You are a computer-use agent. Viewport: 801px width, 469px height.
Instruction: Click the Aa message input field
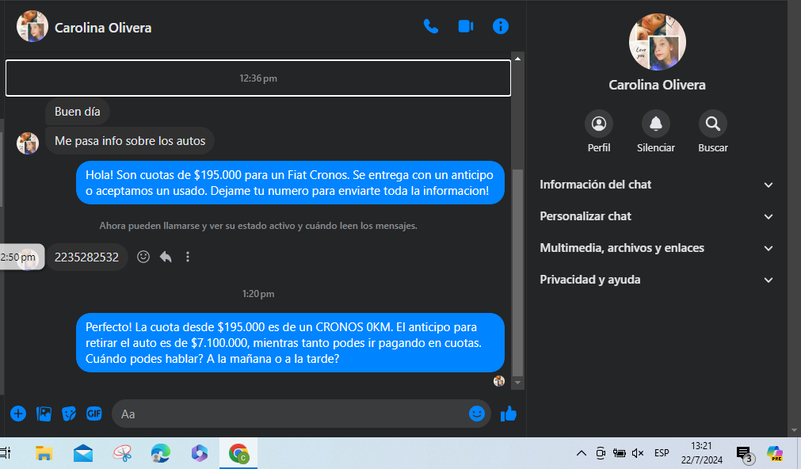pyautogui.click(x=292, y=414)
